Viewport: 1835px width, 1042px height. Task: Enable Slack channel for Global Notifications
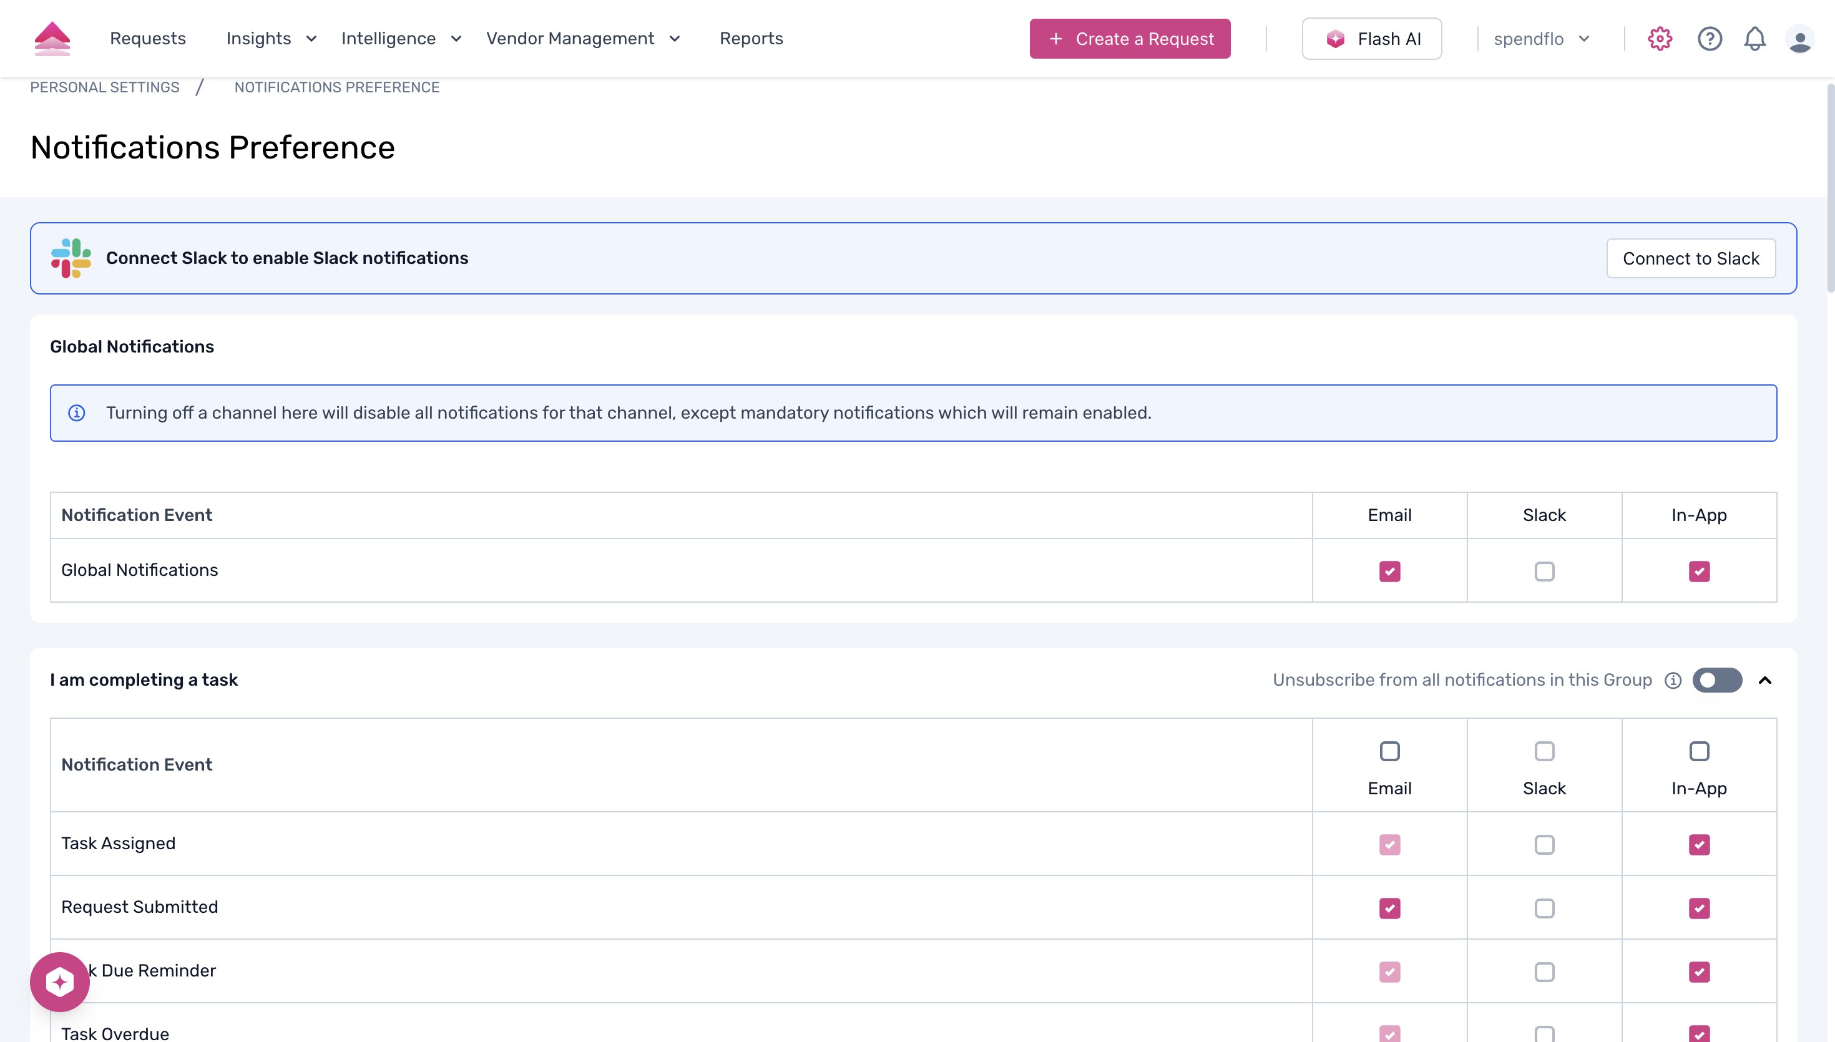coord(1544,570)
